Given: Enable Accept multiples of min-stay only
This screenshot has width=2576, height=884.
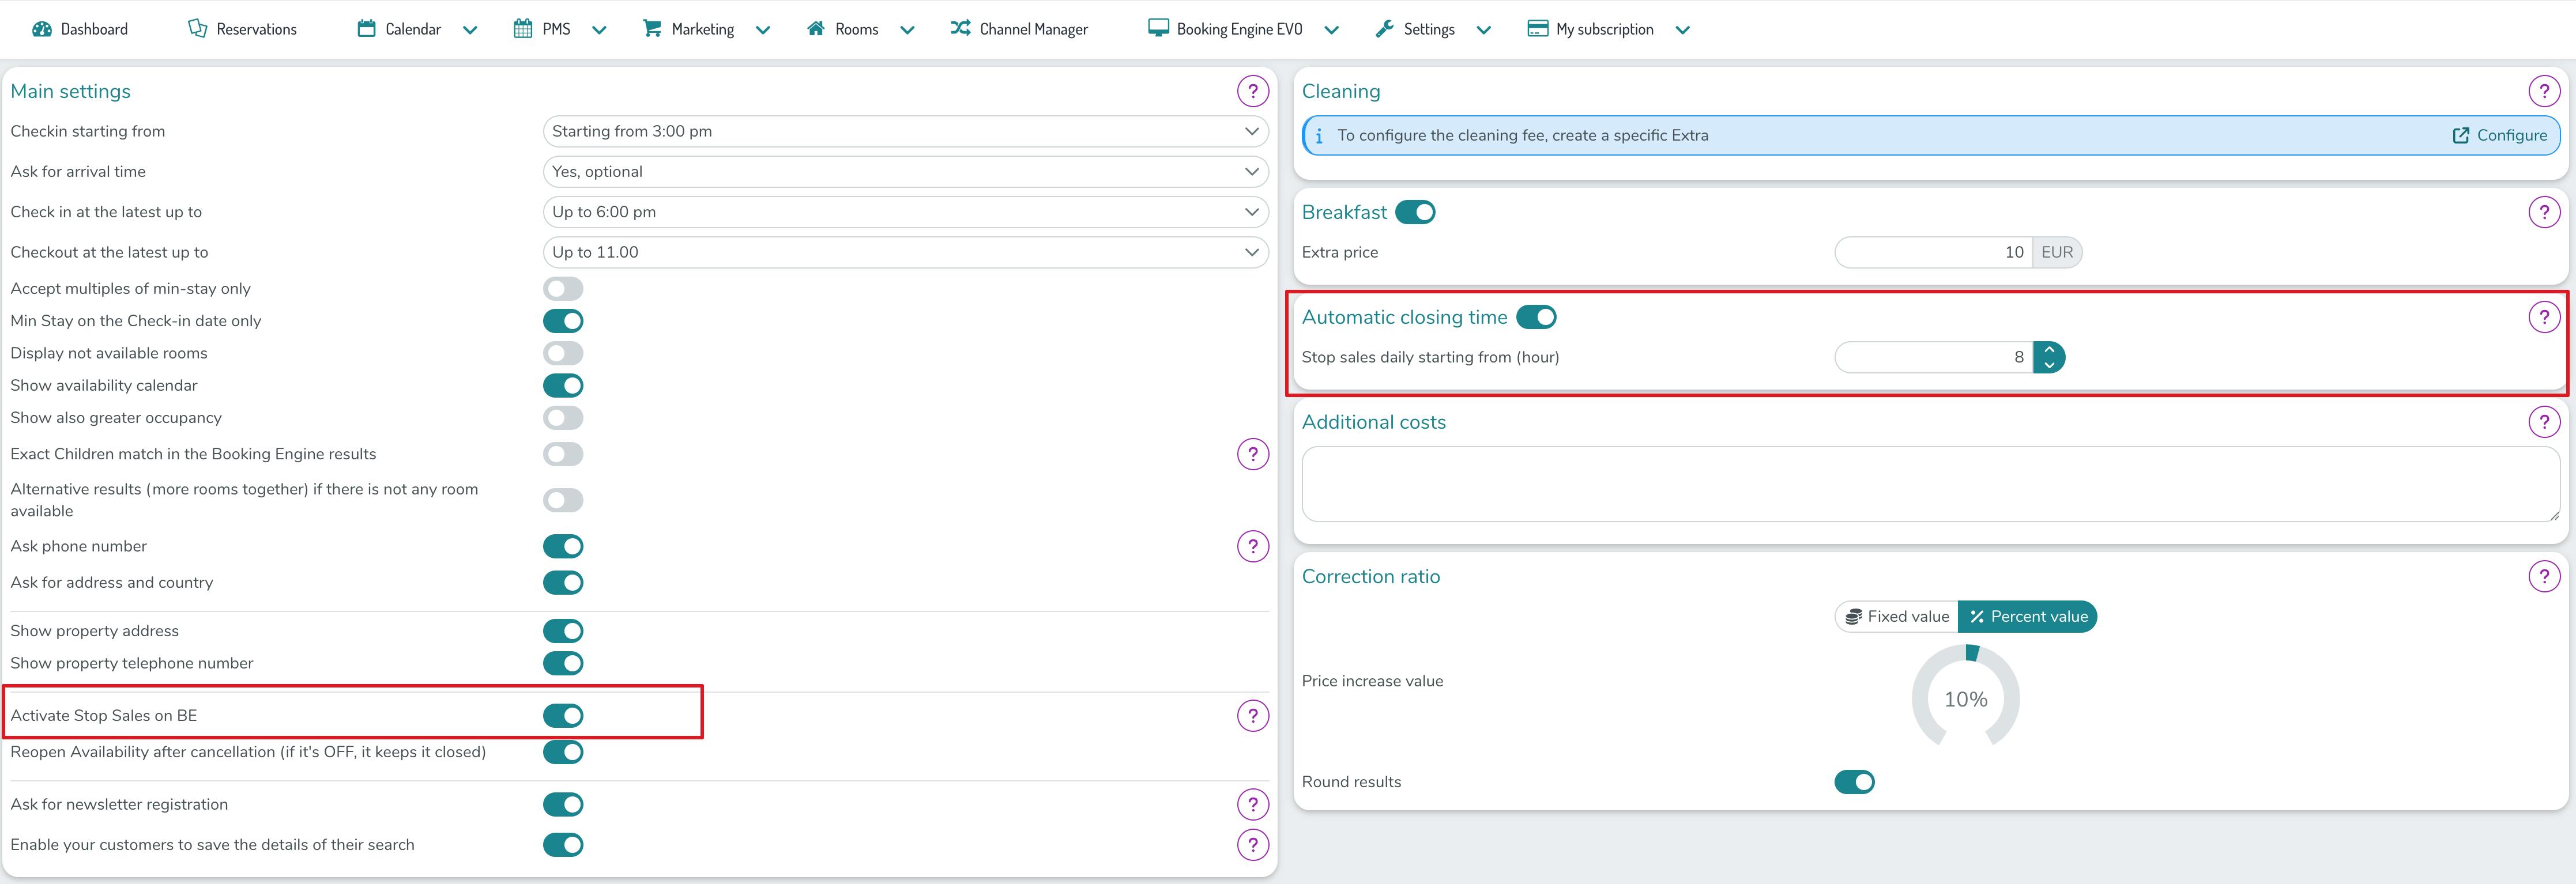Looking at the screenshot, I should (x=563, y=289).
